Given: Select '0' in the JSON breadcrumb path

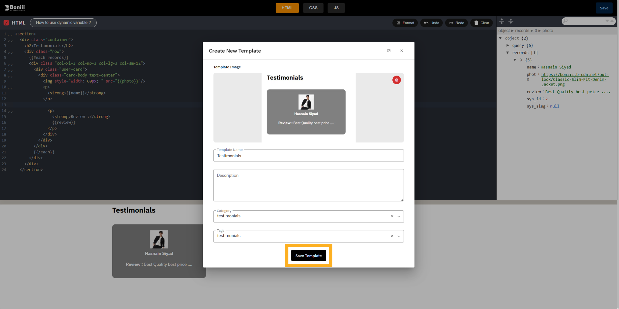Looking at the screenshot, I should [x=536, y=31].
